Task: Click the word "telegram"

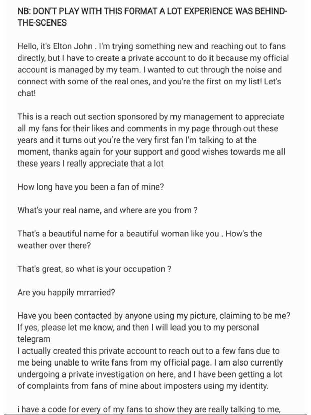Action: (34, 339)
